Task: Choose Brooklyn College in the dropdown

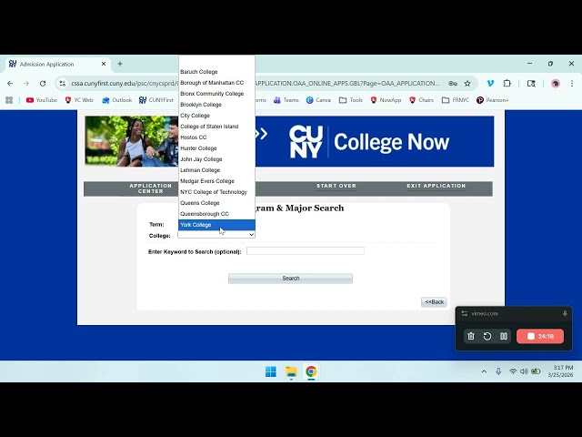Action: pos(216,105)
